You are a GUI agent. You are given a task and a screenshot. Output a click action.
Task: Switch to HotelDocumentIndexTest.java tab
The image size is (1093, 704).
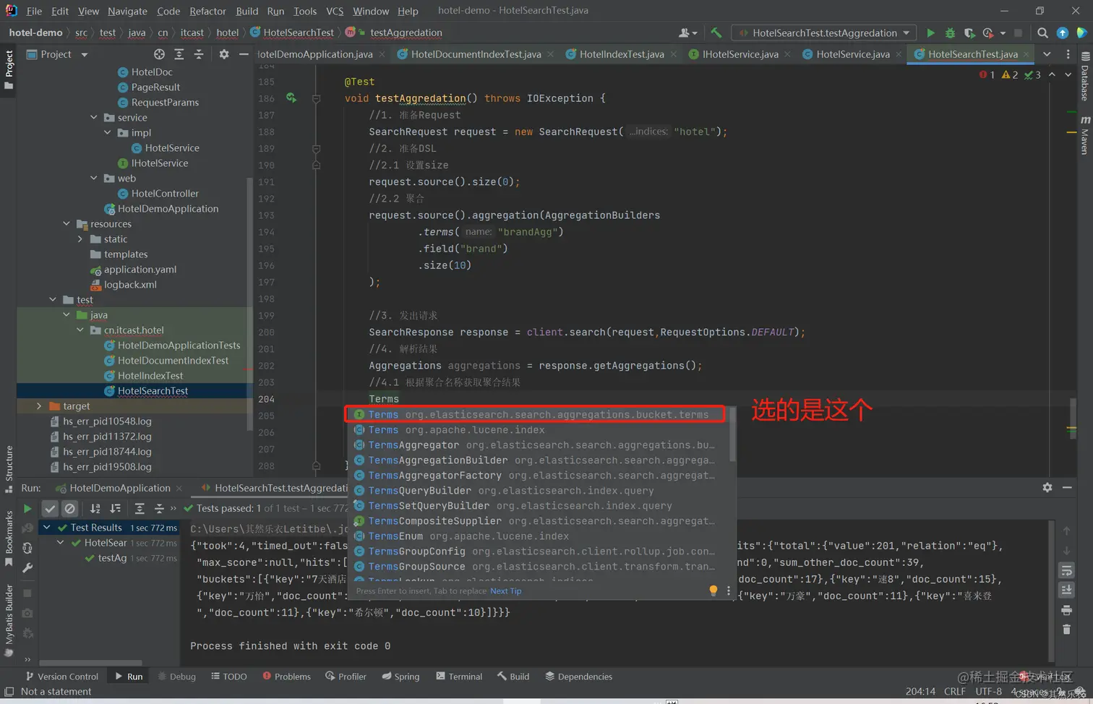click(475, 54)
